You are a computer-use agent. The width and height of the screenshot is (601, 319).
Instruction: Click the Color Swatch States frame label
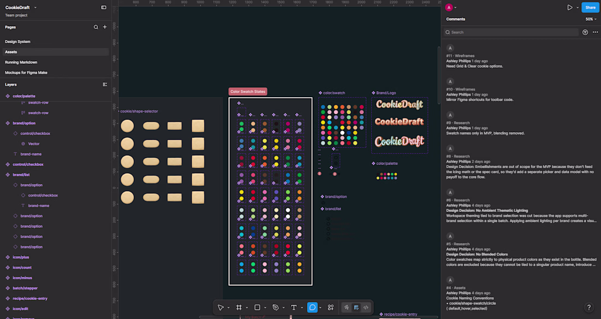click(248, 92)
